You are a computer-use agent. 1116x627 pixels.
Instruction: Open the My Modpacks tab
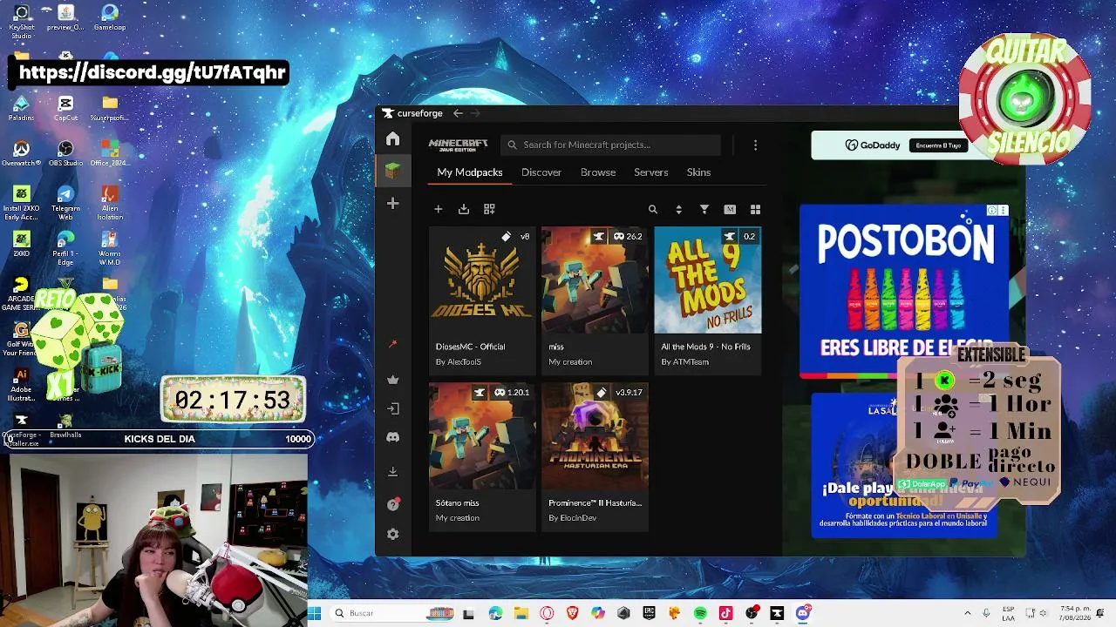click(470, 172)
